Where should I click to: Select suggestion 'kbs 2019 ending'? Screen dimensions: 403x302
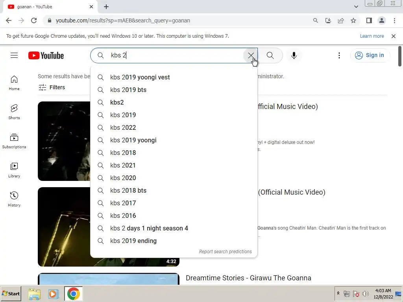(174, 241)
